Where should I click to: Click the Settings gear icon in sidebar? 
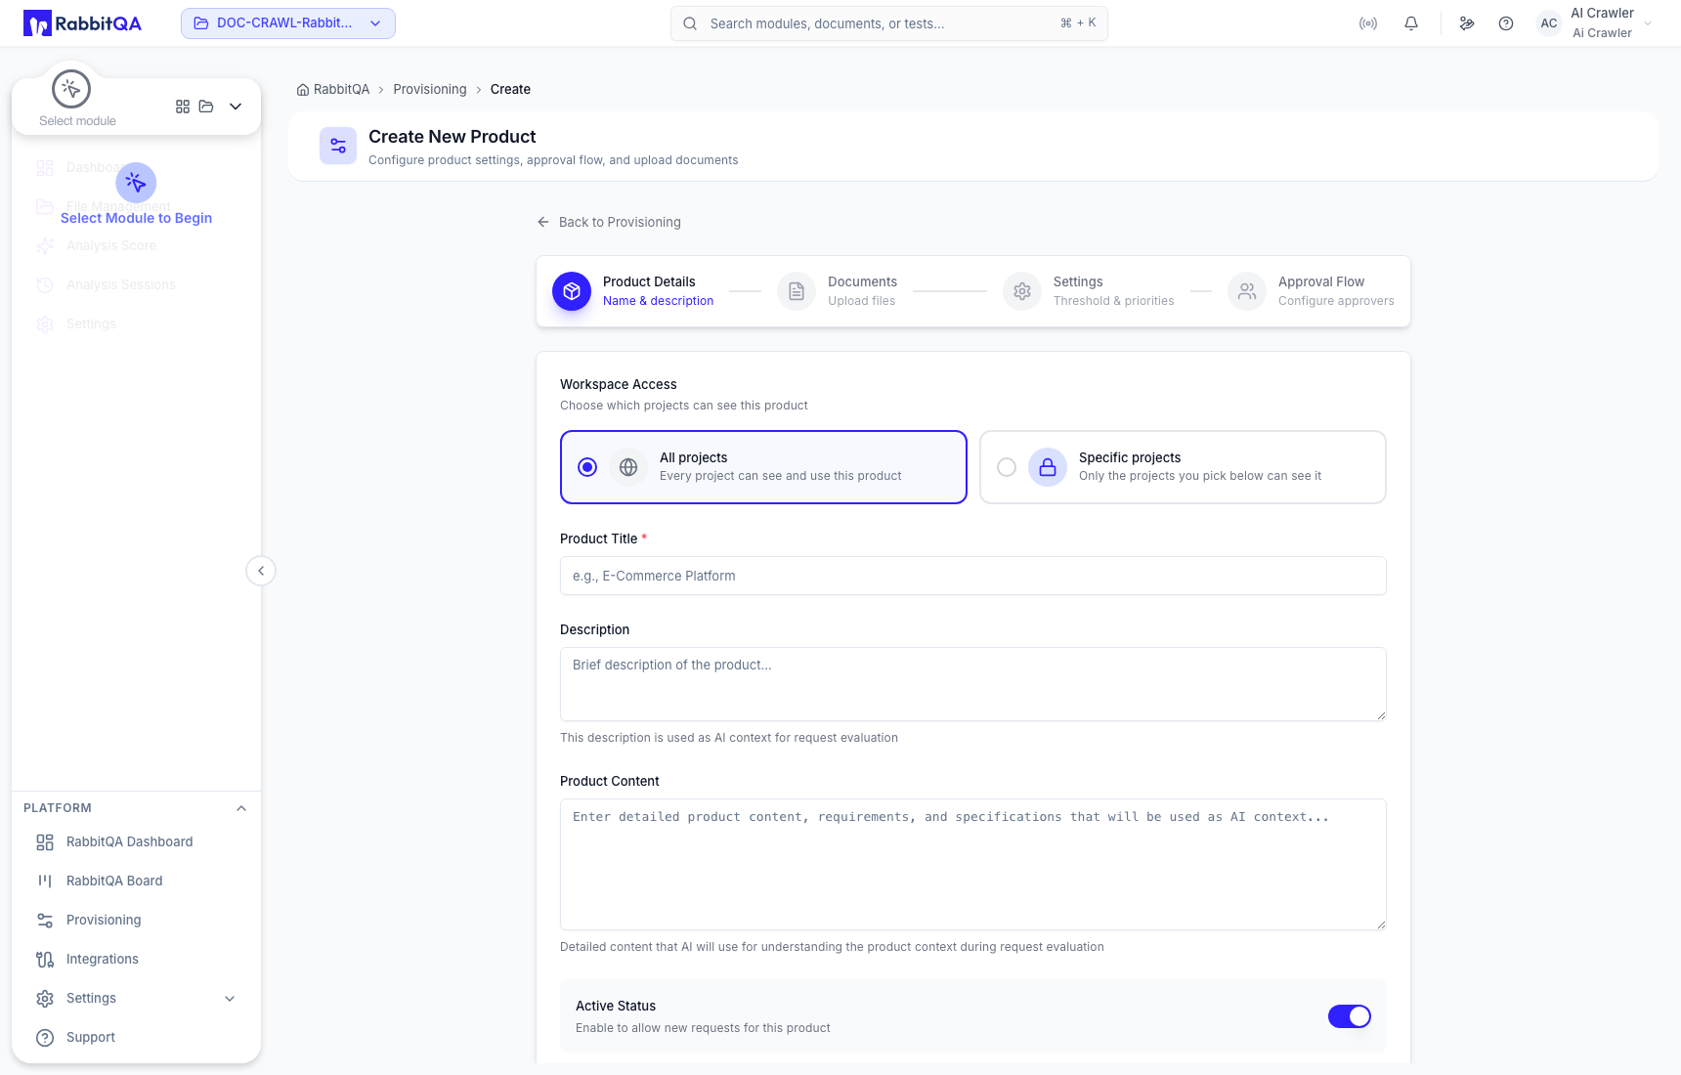tap(45, 999)
